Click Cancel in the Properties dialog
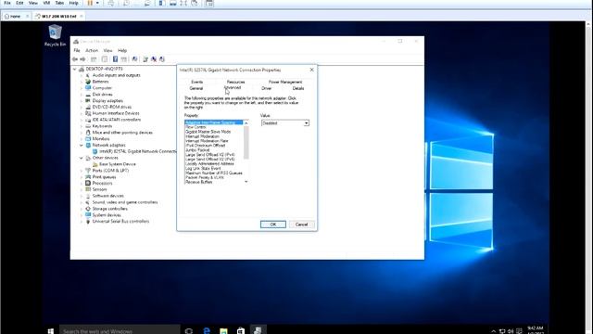 (x=301, y=225)
